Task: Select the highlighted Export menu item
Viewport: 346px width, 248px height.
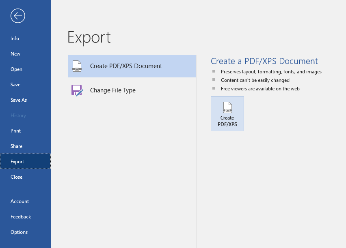Action: pyautogui.click(x=17, y=162)
